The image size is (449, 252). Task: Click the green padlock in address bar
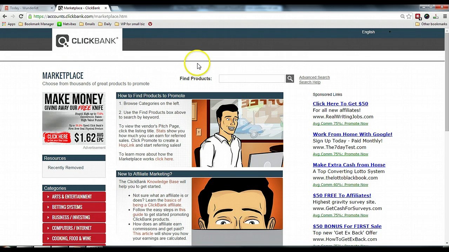30,16
